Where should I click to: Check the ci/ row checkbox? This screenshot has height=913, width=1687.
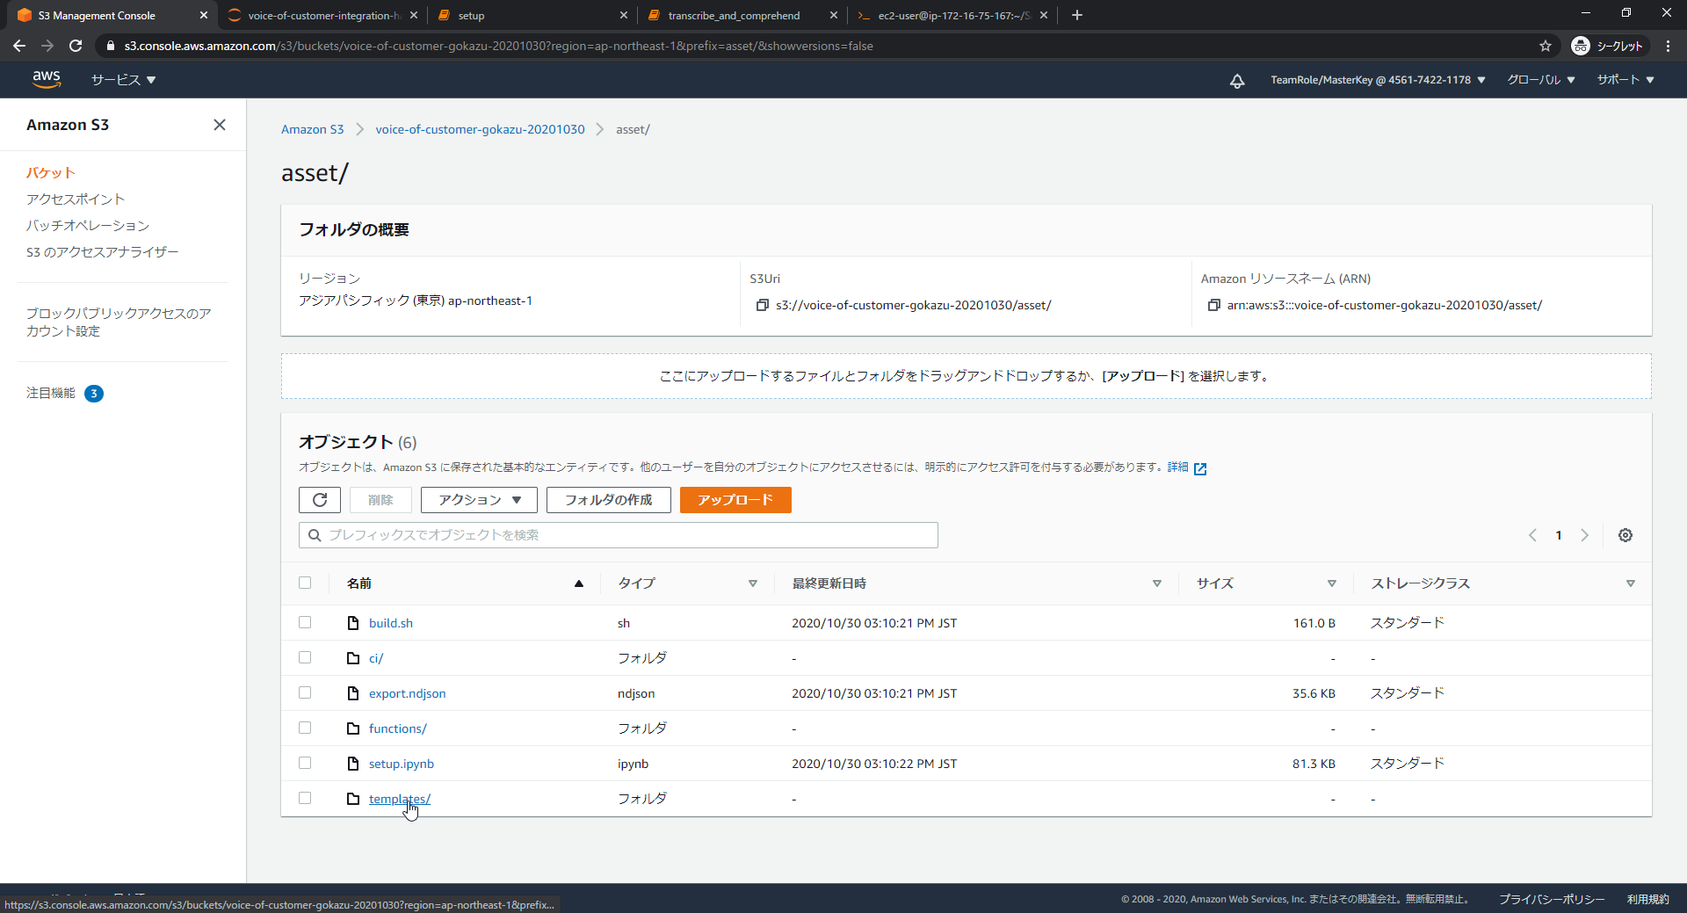305,657
